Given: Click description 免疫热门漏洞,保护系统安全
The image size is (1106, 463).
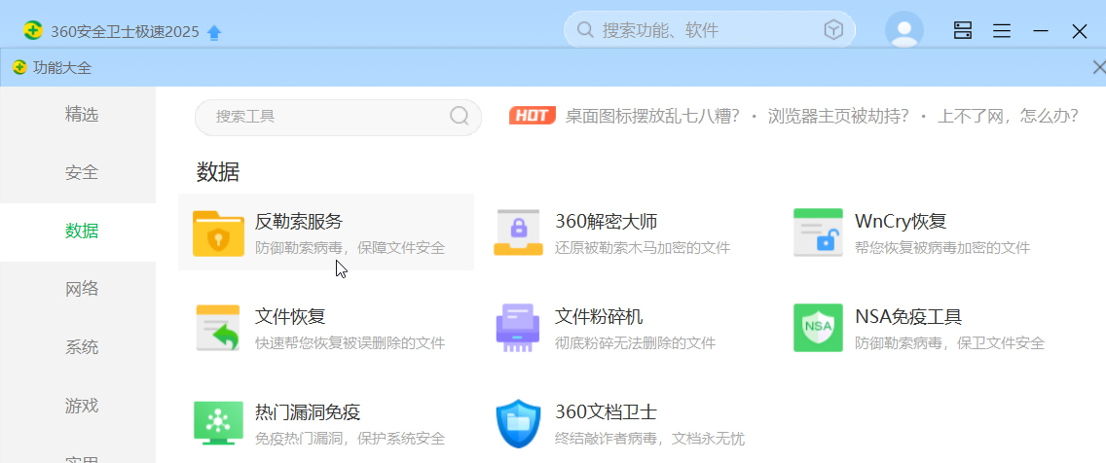Looking at the screenshot, I should [350, 439].
